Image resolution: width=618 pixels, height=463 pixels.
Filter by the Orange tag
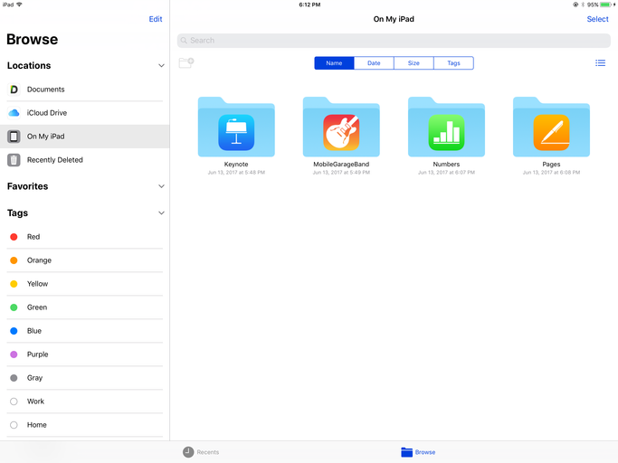[x=85, y=260]
